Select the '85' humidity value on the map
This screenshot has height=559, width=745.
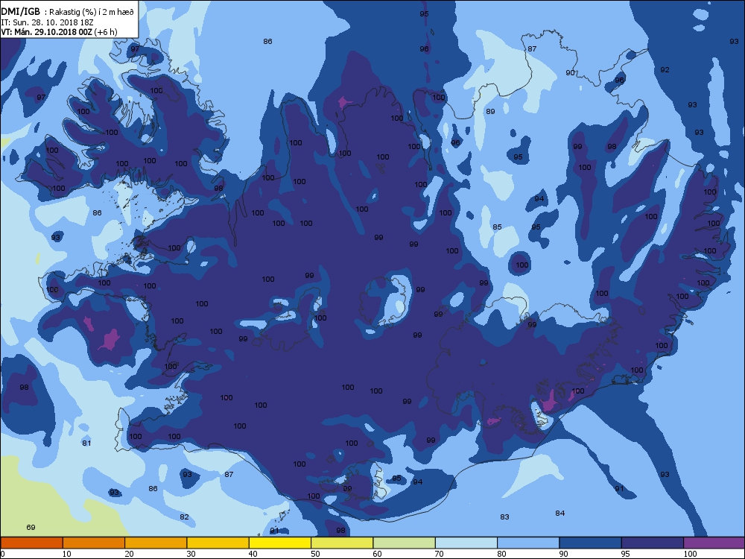click(497, 227)
